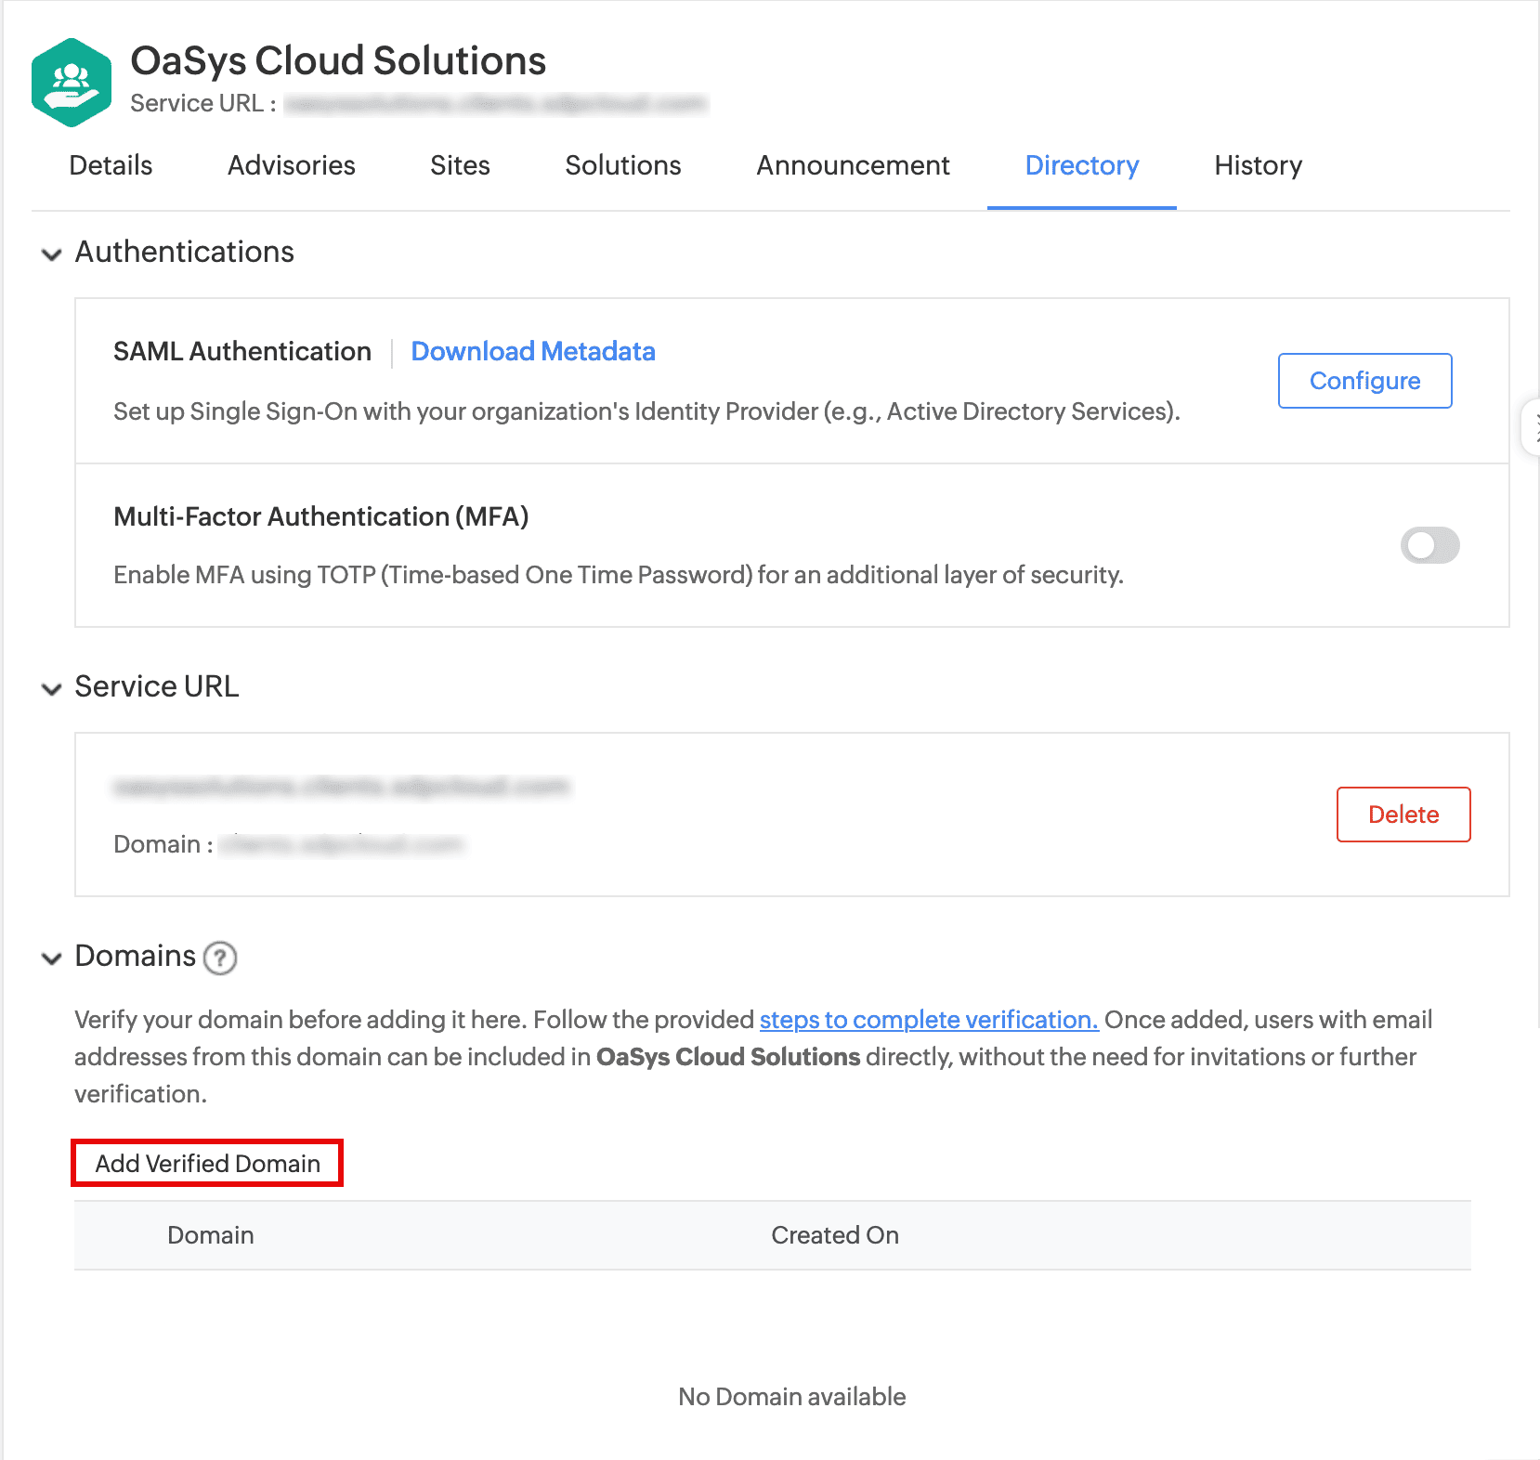Open the Solutions tab
This screenshot has width=1540, height=1460.
pos(623,165)
